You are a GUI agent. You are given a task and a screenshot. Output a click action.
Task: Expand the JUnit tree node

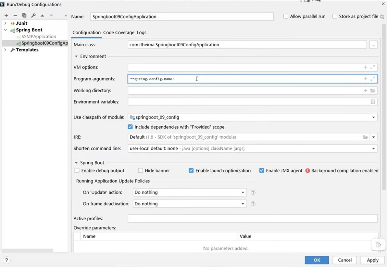point(5,23)
